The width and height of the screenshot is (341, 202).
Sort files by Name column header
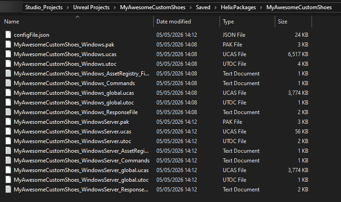tap(77, 22)
